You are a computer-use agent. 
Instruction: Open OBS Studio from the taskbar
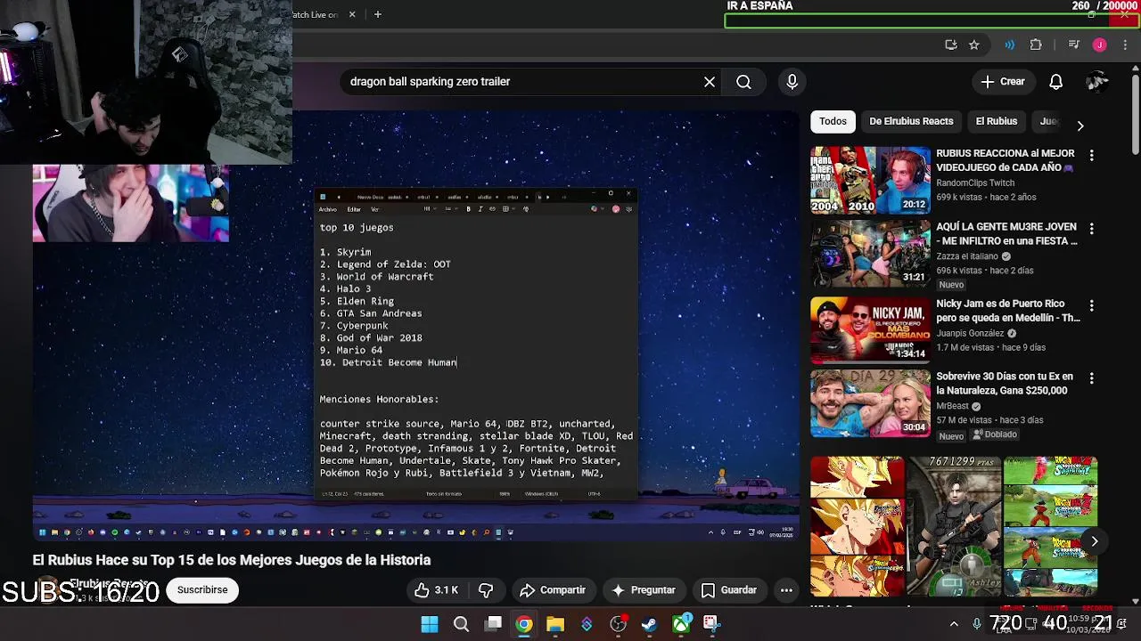(x=619, y=624)
